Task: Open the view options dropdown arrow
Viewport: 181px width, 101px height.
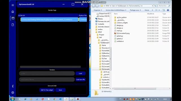Action: pos(159,10)
